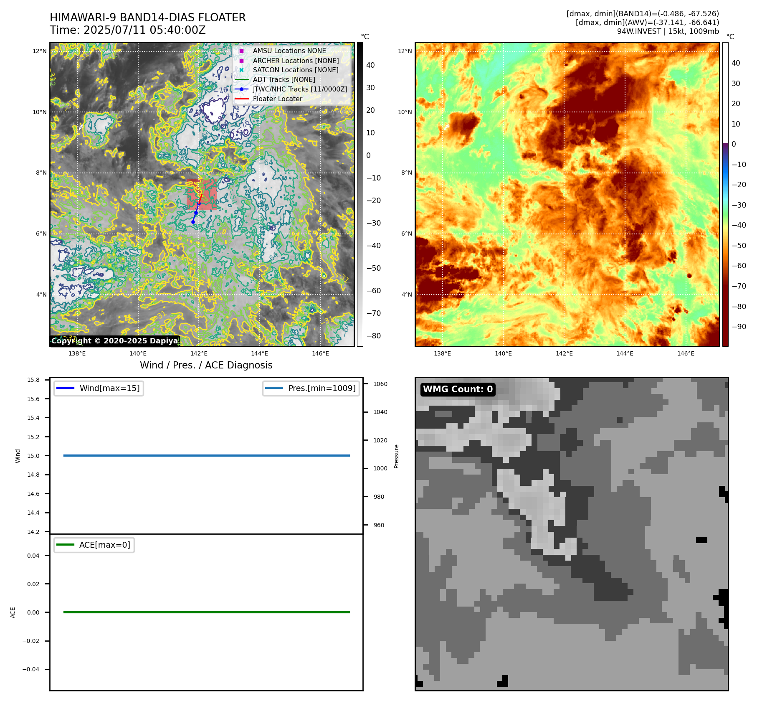This screenshot has height=706, width=757.
Task: Click the −90 tick on the rainbow colorbar
Action: (739, 327)
